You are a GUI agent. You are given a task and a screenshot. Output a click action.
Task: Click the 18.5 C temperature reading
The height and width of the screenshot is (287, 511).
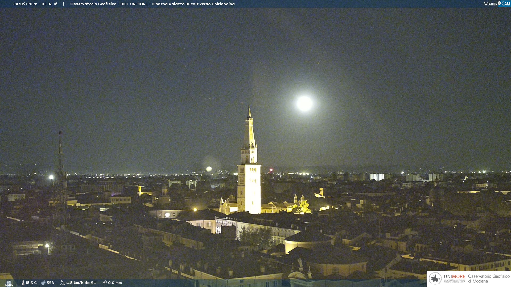pos(31,283)
